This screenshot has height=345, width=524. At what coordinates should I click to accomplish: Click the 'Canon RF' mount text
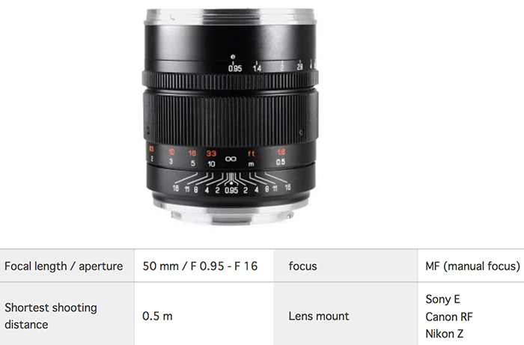(449, 317)
